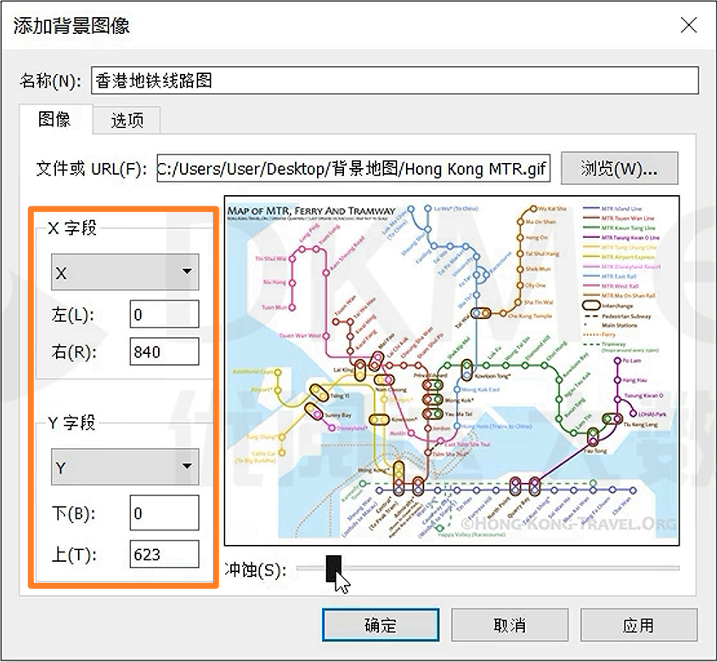Open the Y 字段 dropdown

[125, 467]
